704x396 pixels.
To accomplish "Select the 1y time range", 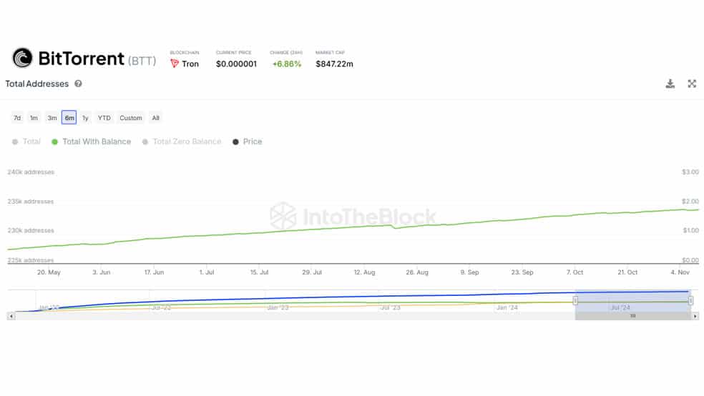I will tap(85, 118).
